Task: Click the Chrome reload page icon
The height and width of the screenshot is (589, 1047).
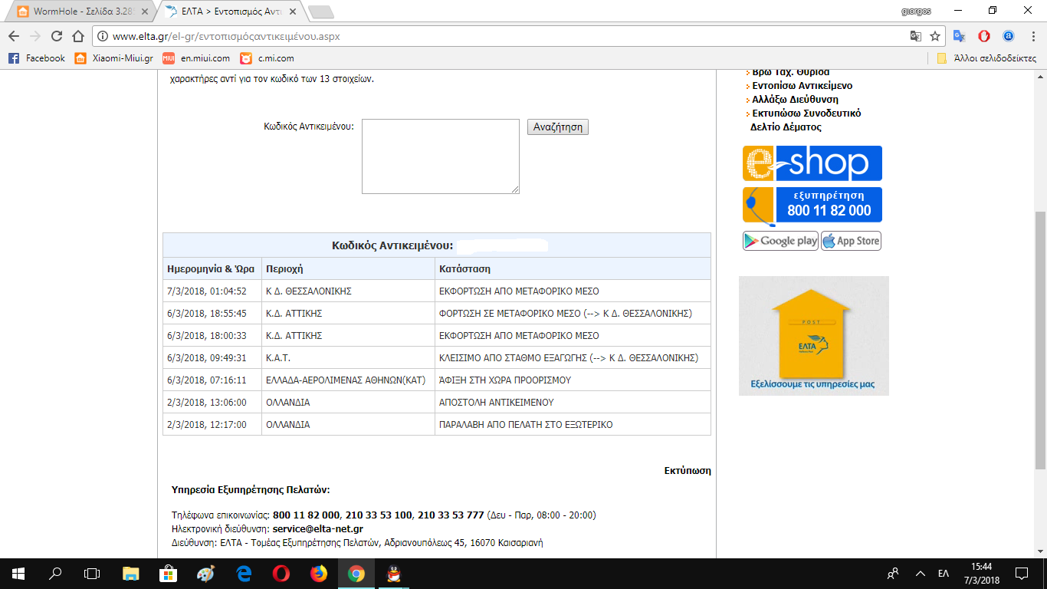Action: tap(56, 36)
